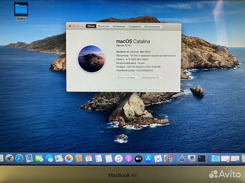
Task: Open App Store from the Dock
Action: 148,159
